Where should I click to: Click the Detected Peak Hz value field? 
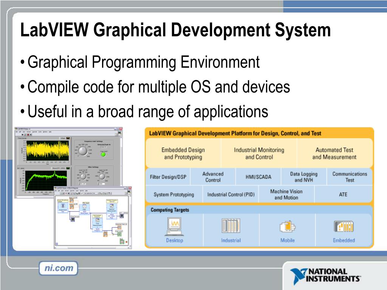(104, 147)
